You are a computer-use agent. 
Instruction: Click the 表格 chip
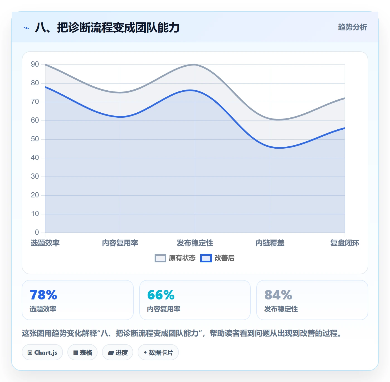tap(82, 352)
